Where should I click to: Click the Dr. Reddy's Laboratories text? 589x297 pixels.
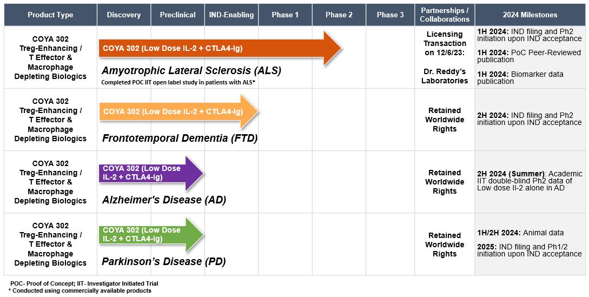(x=445, y=76)
